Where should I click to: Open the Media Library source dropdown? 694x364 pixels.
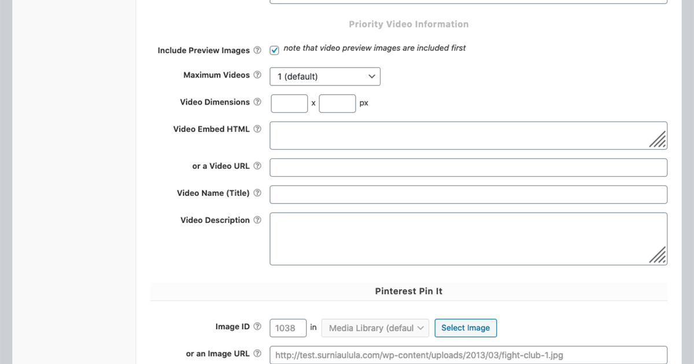pyautogui.click(x=375, y=328)
